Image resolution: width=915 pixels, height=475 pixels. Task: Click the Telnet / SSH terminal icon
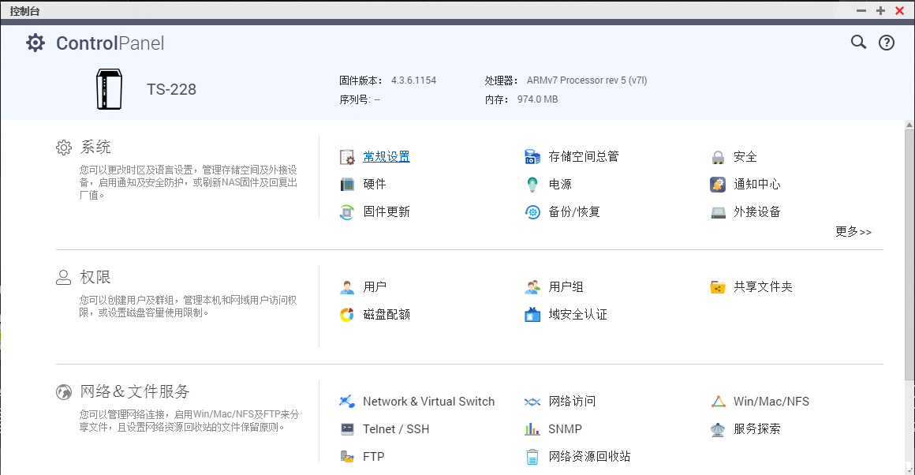347,429
